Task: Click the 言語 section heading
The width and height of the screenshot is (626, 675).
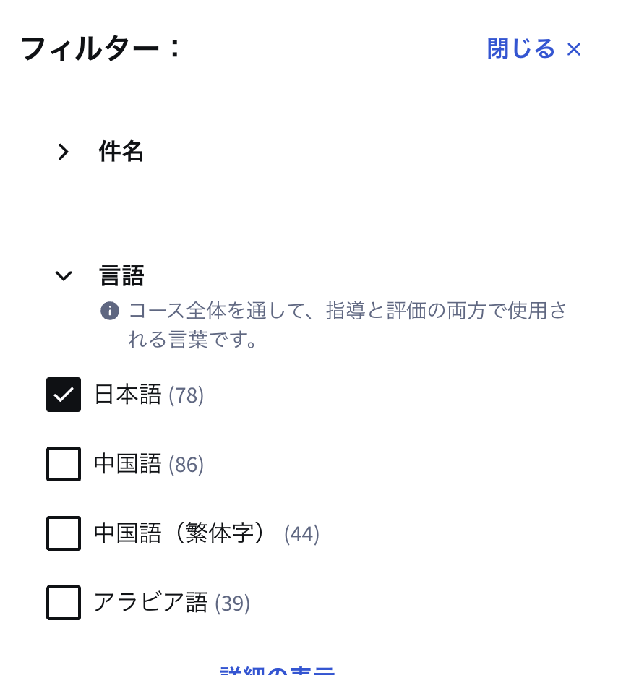Action: tap(121, 275)
